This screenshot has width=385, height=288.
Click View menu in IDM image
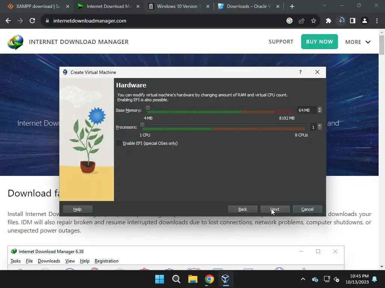(70, 261)
